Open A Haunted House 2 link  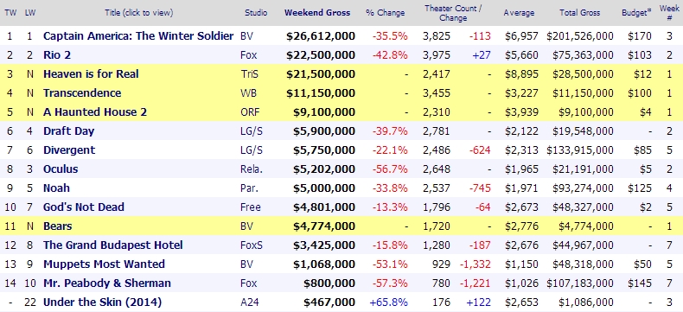pos(95,112)
